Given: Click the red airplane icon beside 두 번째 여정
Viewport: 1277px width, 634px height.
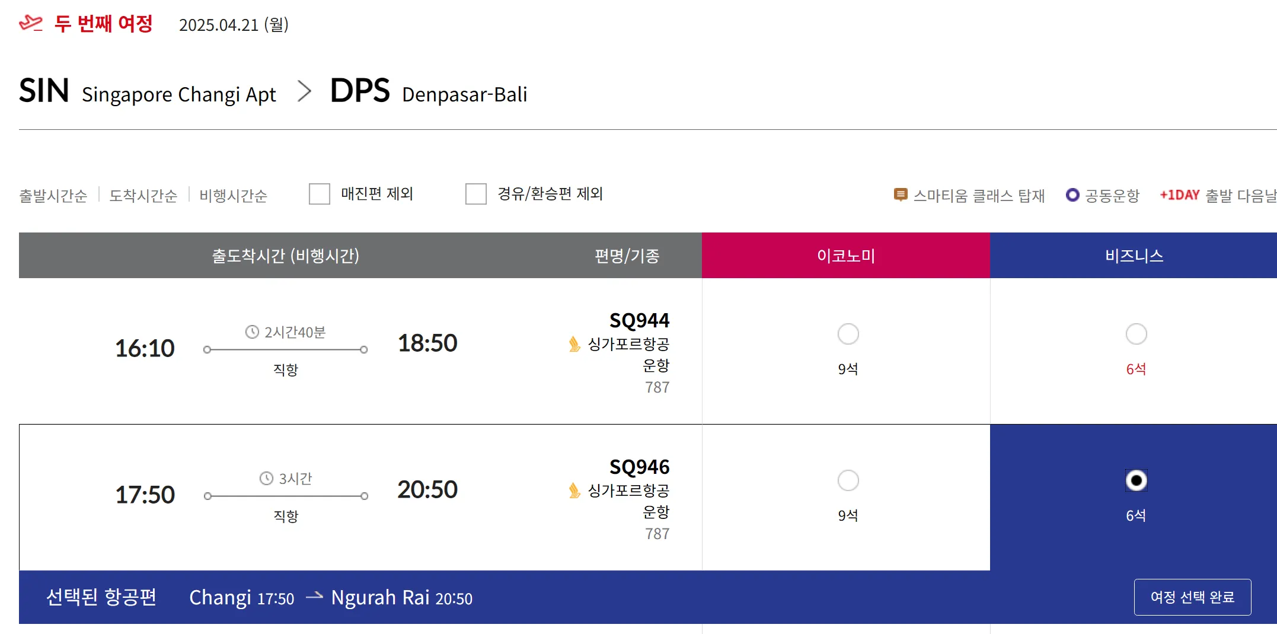Looking at the screenshot, I should [31, 23].
